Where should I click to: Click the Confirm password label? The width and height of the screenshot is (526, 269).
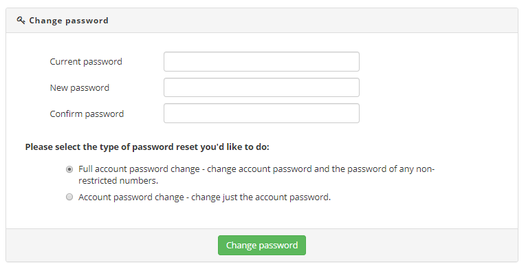[x=87, y=114]
